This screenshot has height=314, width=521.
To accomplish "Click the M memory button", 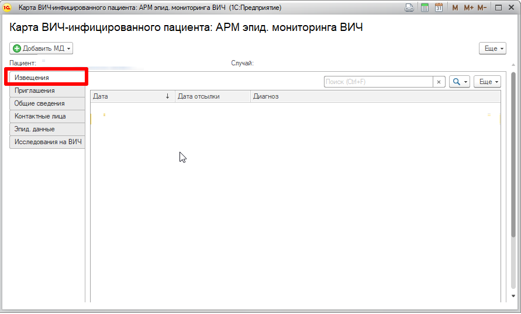I will pyautogui.click(x=455, y=8).
